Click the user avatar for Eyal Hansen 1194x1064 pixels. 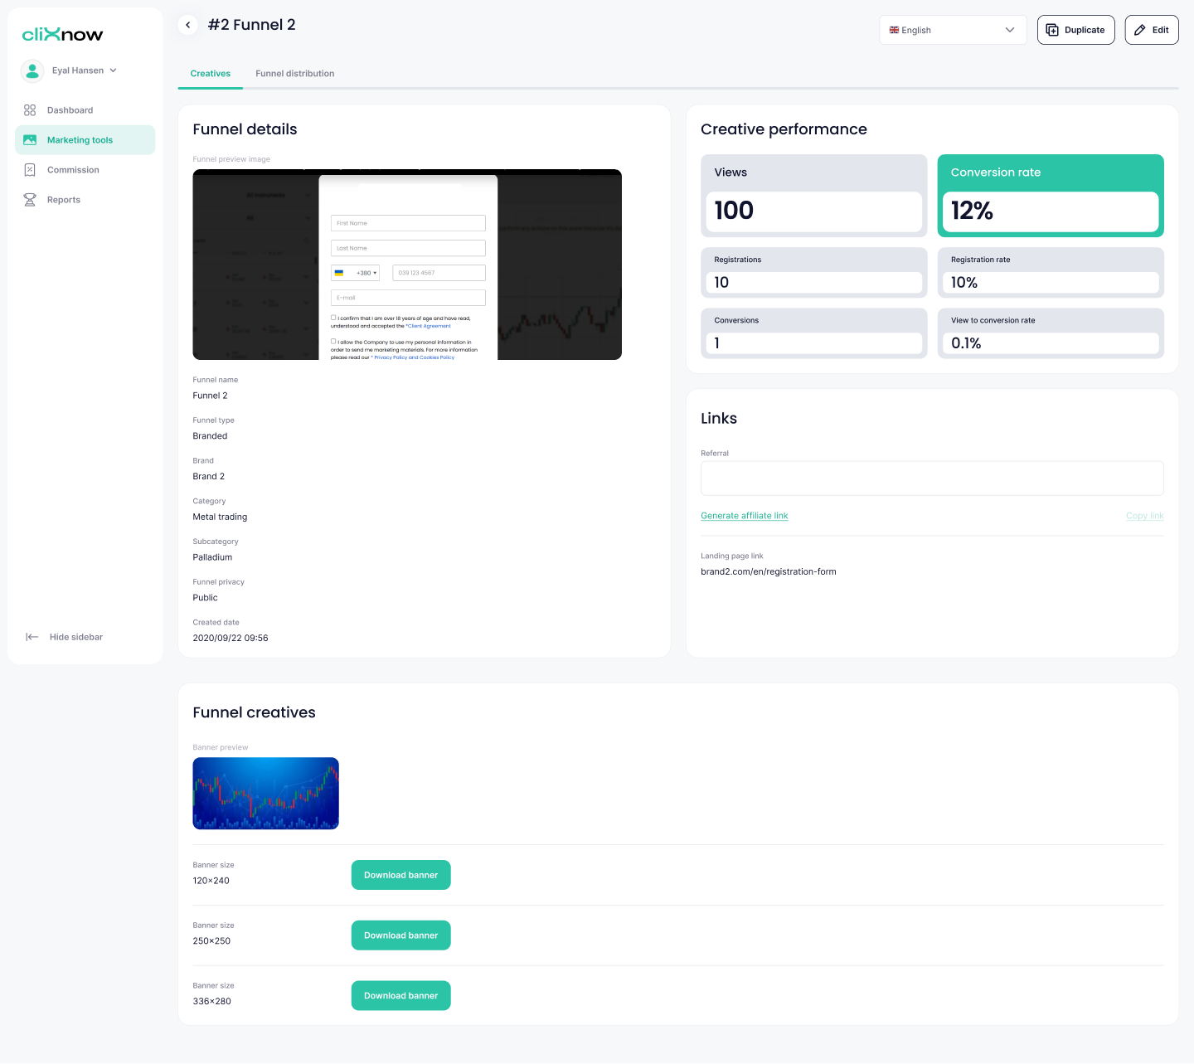click(32, 70)
